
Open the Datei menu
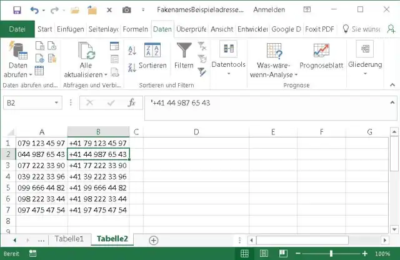pos(17,29)
